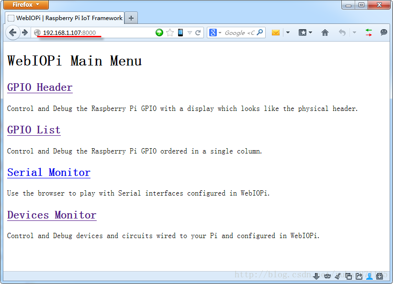Click the stacked windows icon in status bar
The width and height of the screenshot is (393, 284).
[x=348, y=276]
